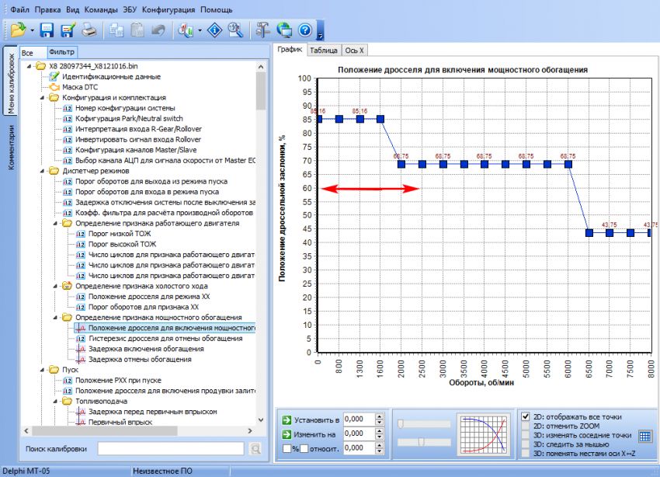Click the curve preview thumbnail
Viewport: 660px width, 477px height.
click(x=484, y=434)
